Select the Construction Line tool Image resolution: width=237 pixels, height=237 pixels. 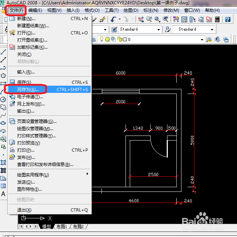(3, 60)
